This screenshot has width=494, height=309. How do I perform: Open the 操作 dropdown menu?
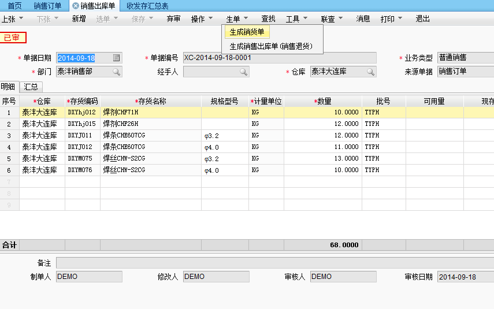click(202, 18)
